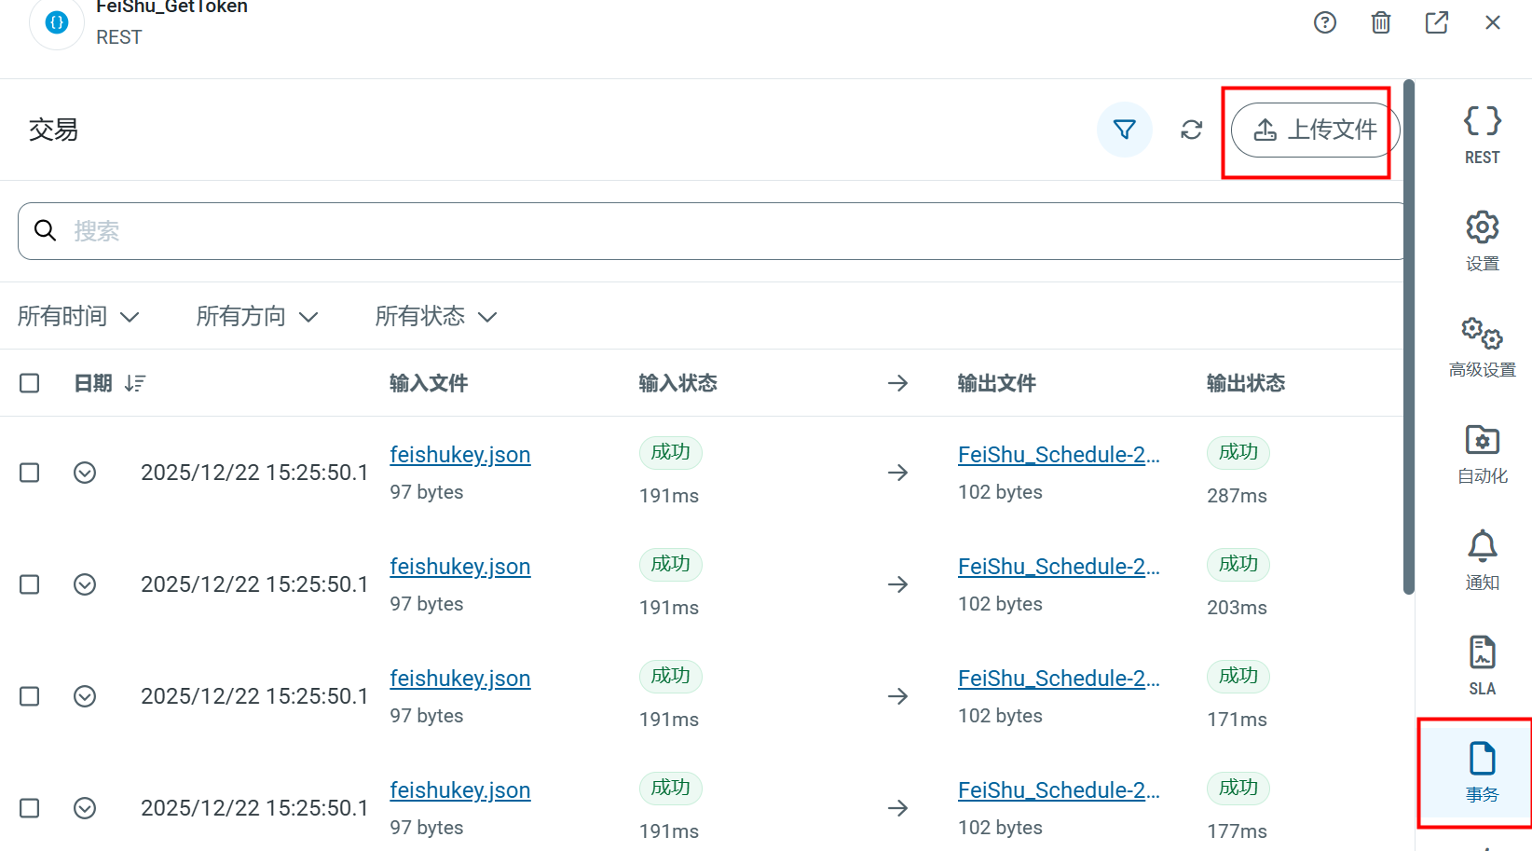Tick the select-all checkbox in header
This screenshot has height=851, width=1532.
[30, 383]
